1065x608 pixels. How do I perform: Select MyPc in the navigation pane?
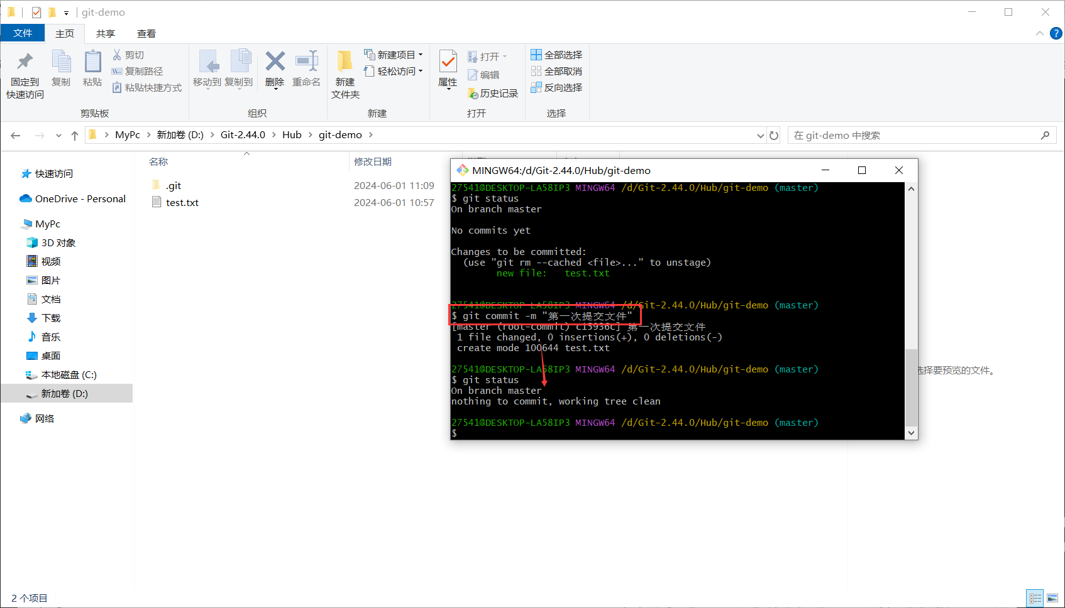[41, 224]
